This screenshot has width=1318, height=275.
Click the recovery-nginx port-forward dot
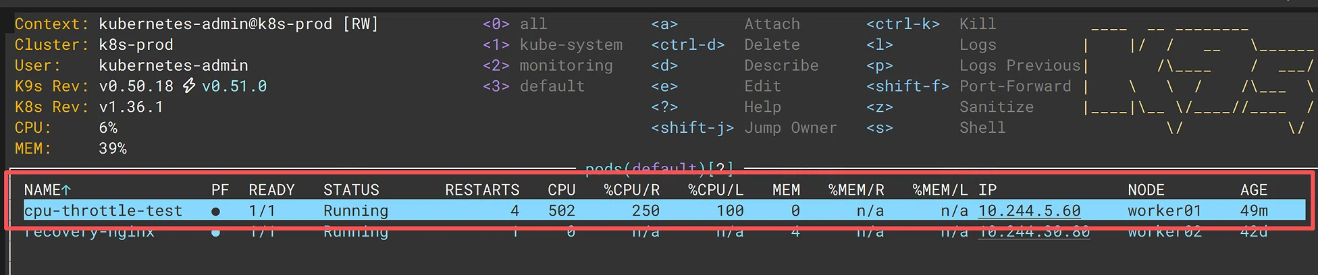[215, 233]
